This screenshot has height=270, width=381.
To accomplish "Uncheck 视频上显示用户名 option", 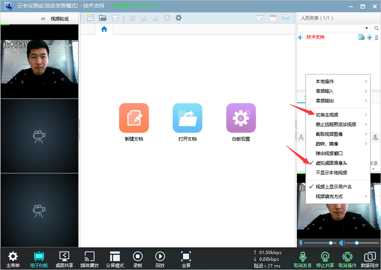I will 338,187.
